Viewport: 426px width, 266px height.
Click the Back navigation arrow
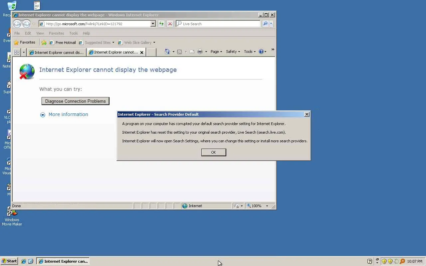click(x=17, y=24)
